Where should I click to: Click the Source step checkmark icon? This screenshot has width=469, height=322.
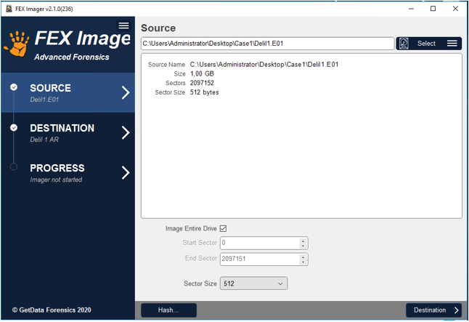coord(14,87)
